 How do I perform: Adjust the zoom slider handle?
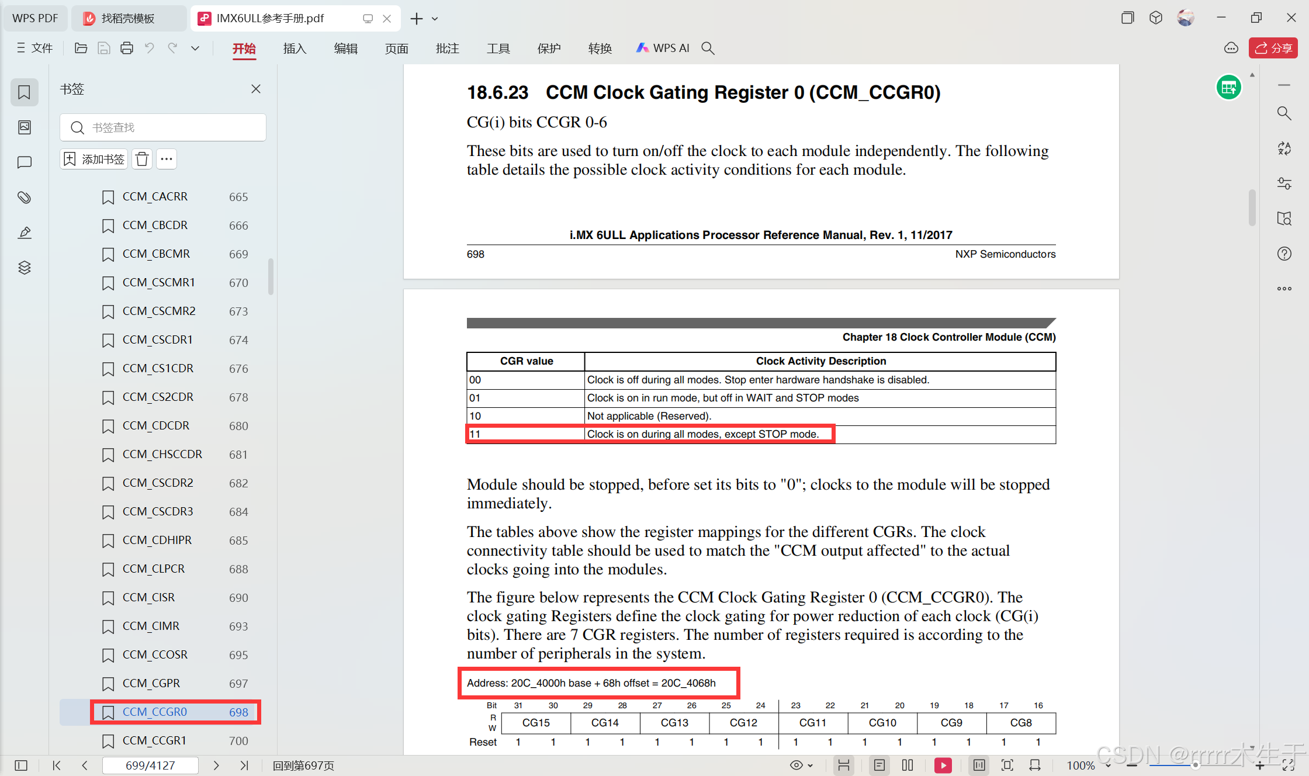pos(1196,765)
